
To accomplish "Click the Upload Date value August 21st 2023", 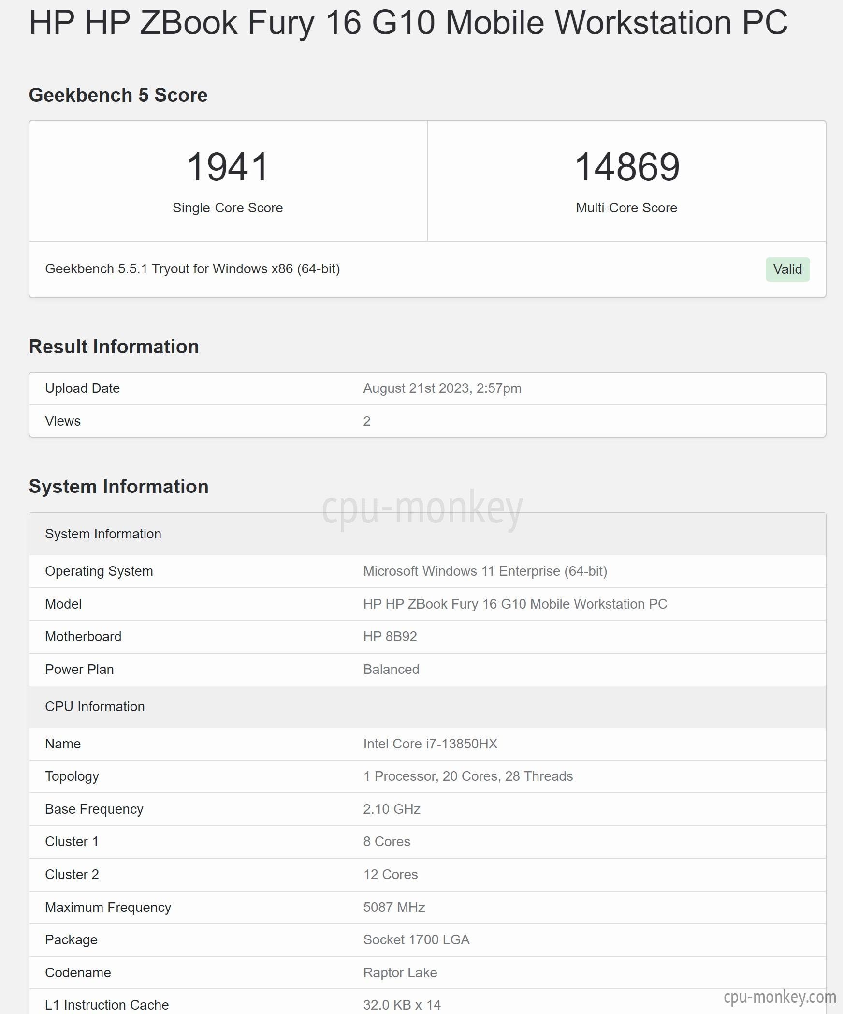I will pyautogui.click(x=442, y=388).
